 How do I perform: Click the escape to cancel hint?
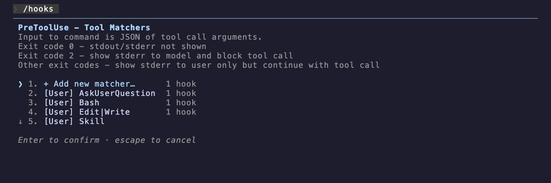pos(155,140)
